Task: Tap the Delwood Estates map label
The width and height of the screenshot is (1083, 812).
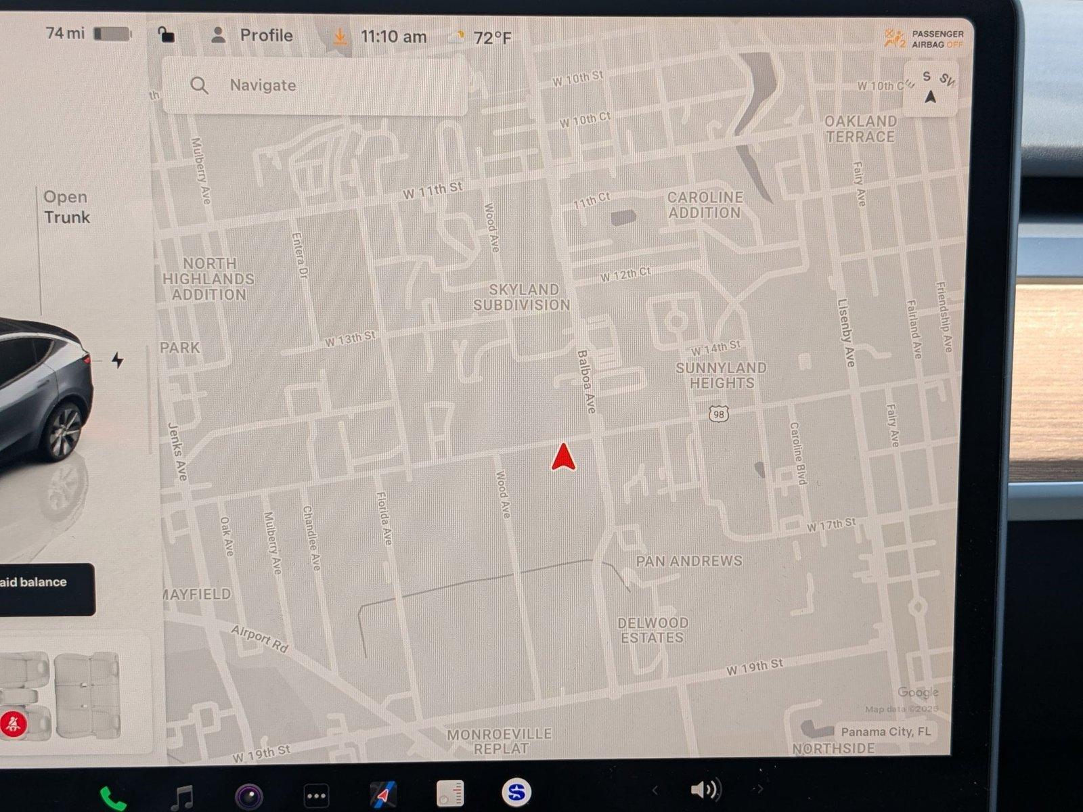Action: click(653, 630)
